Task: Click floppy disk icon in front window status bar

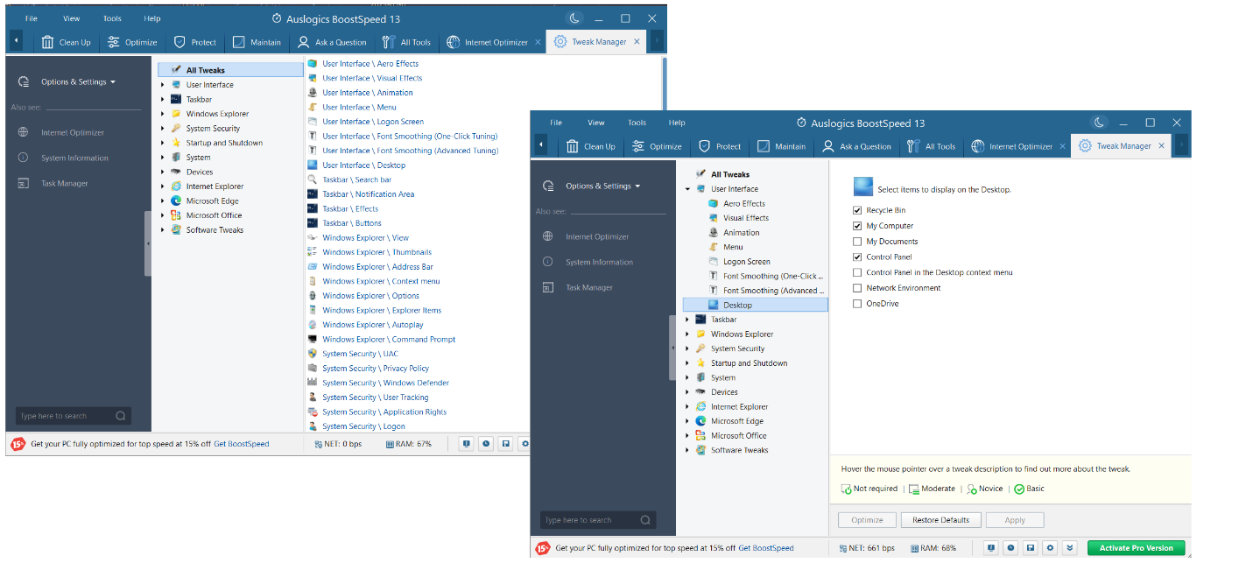Action: click(x=1031, y=548)
